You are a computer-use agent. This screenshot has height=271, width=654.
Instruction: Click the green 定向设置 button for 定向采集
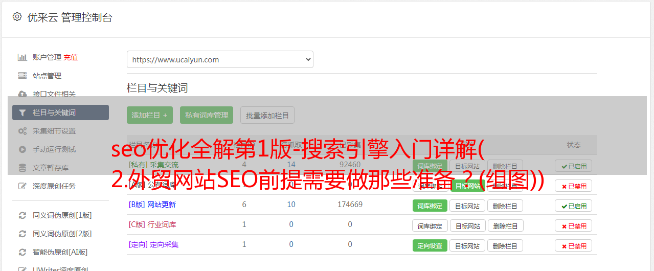coord(430,245)
